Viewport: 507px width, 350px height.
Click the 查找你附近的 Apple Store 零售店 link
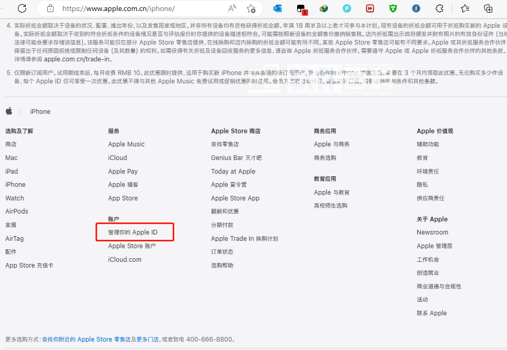(86, 340)
